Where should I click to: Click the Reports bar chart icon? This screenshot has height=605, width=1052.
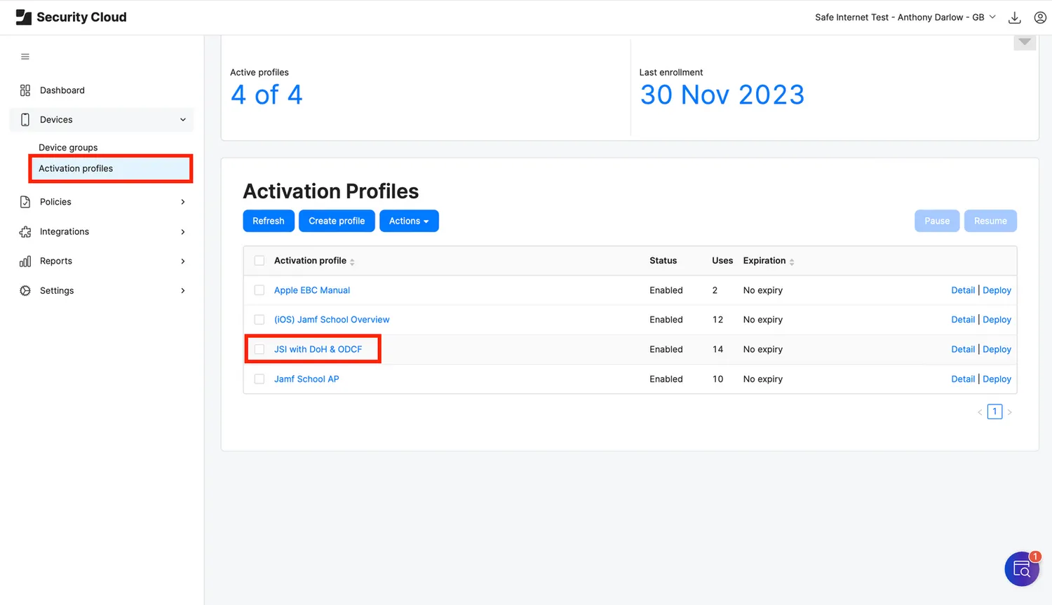pyautogui.click(x=25, y=261)
